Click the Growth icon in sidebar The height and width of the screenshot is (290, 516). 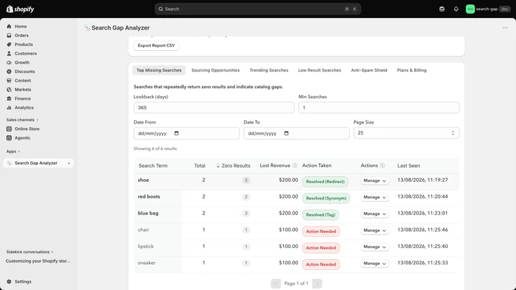(9, 63)
